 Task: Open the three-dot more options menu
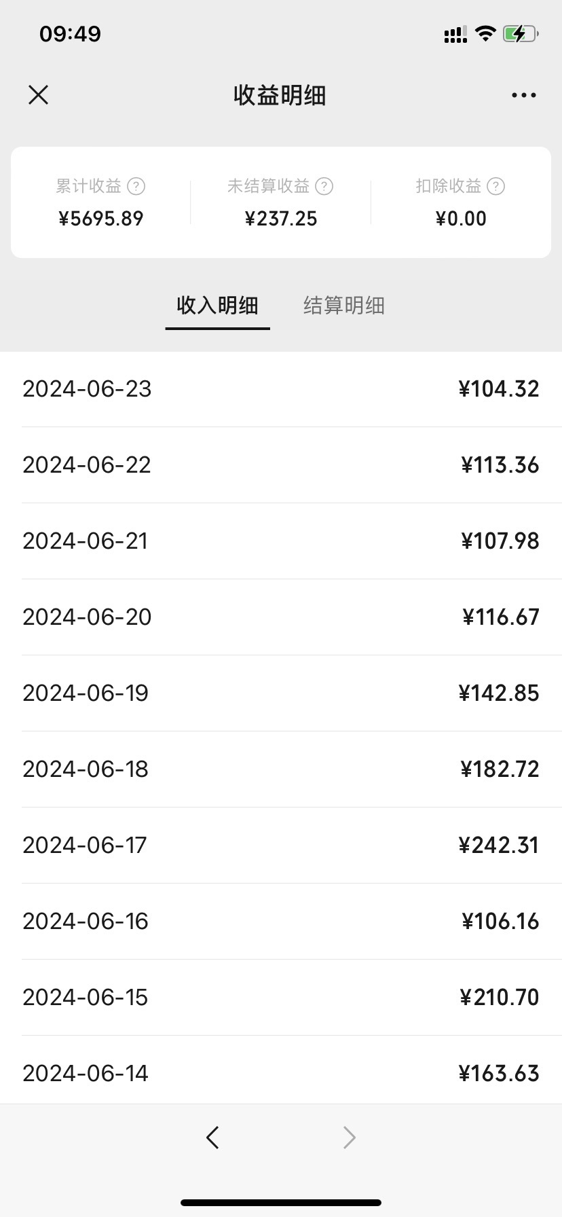523,96
